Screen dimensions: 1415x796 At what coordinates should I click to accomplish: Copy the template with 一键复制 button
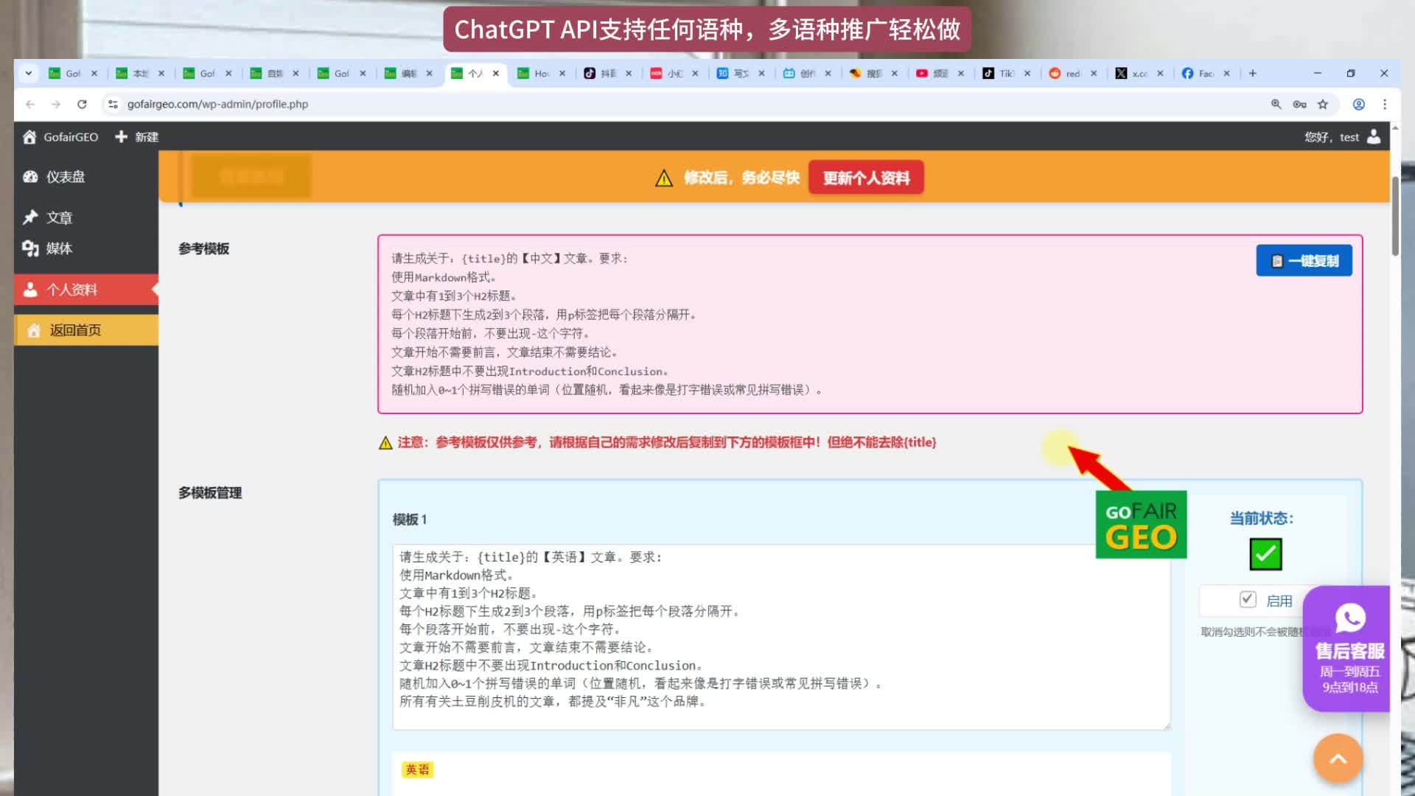tap(1304, 261)
